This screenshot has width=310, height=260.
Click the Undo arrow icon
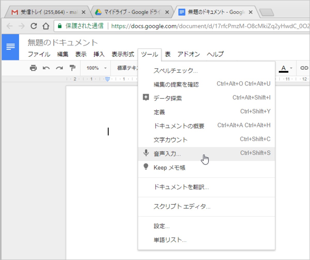[x=46, y=68]
